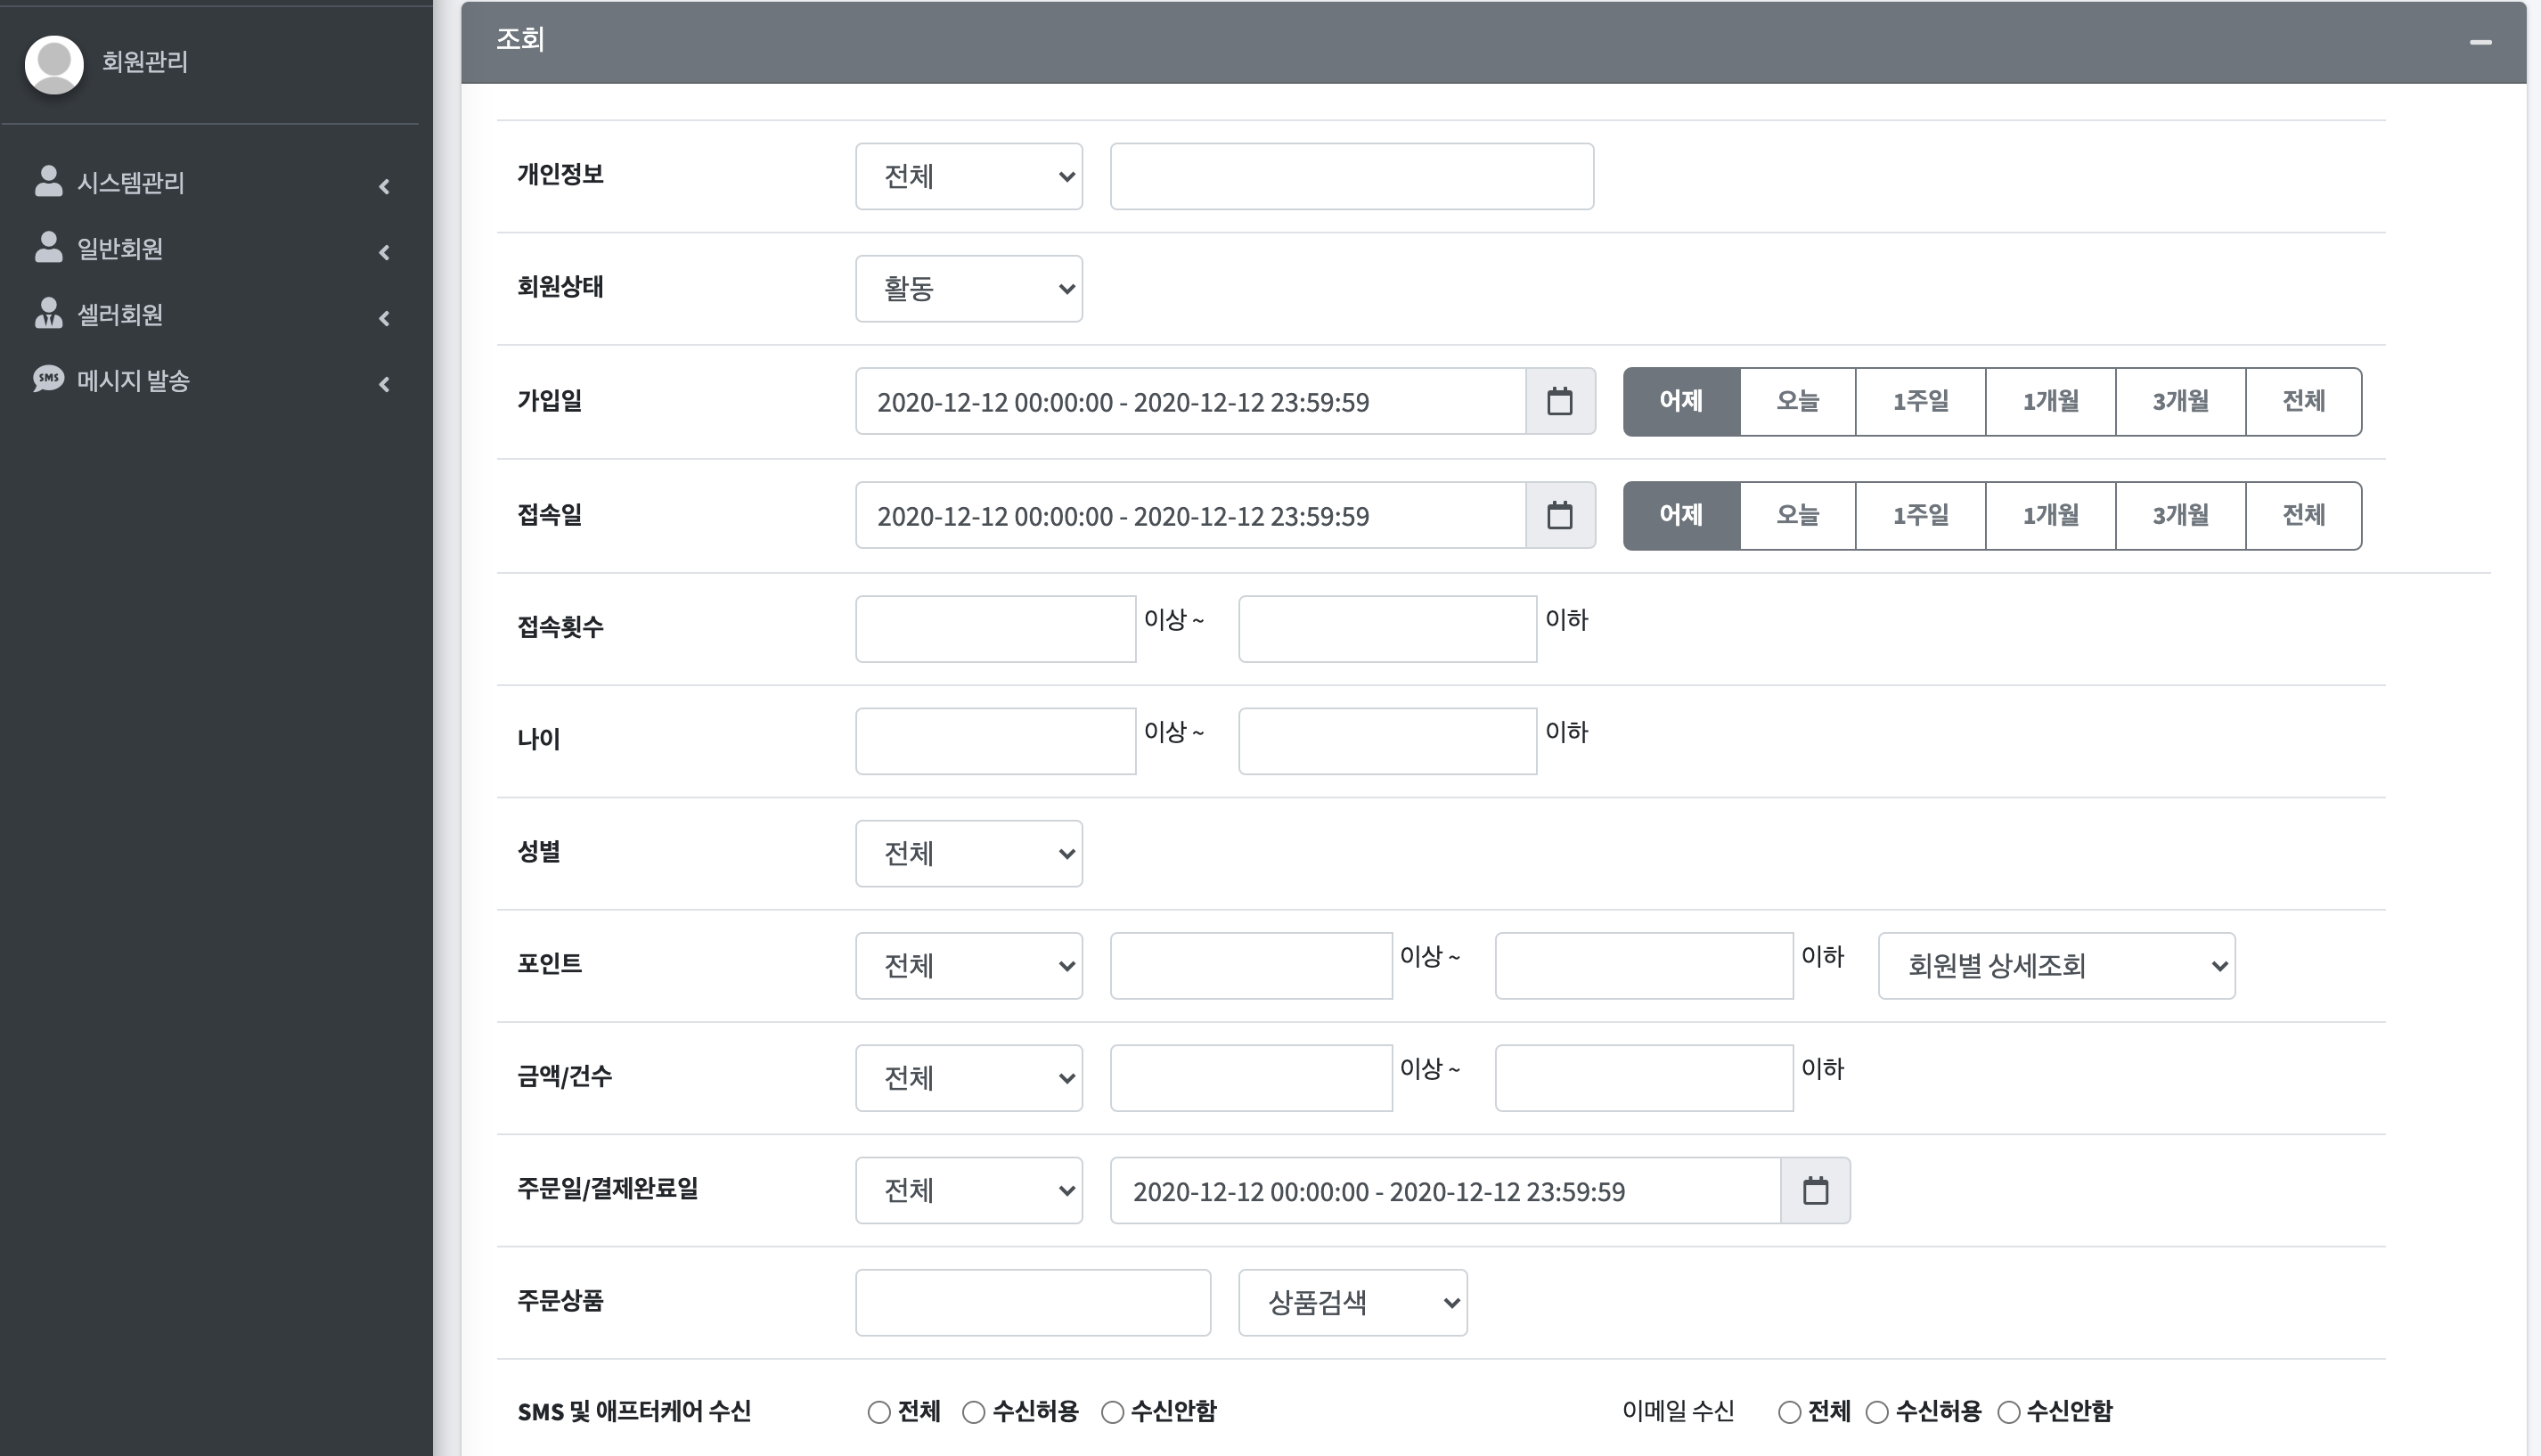Select 어제 for 가입일 range
2541x1456 pixels.
click(x=1681, y=401)
